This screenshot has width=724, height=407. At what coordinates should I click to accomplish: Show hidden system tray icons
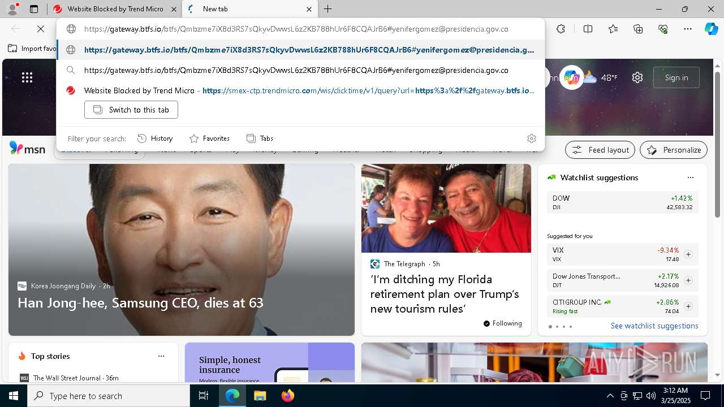(610, 396)
